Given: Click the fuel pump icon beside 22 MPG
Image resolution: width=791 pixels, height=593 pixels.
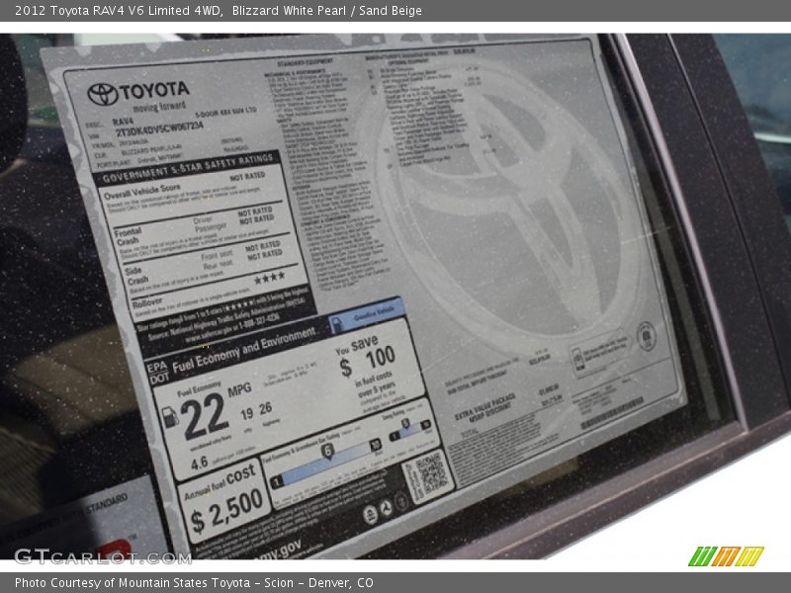Looking at the screenshot, I should (170, 417).
